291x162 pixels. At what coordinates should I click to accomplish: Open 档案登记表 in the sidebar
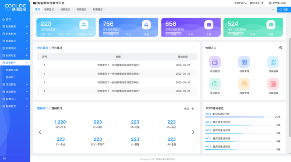(x=12, y=70)
